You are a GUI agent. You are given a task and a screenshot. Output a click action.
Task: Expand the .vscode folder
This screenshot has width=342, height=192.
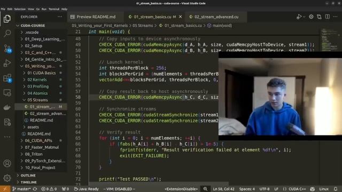(41, 32)
